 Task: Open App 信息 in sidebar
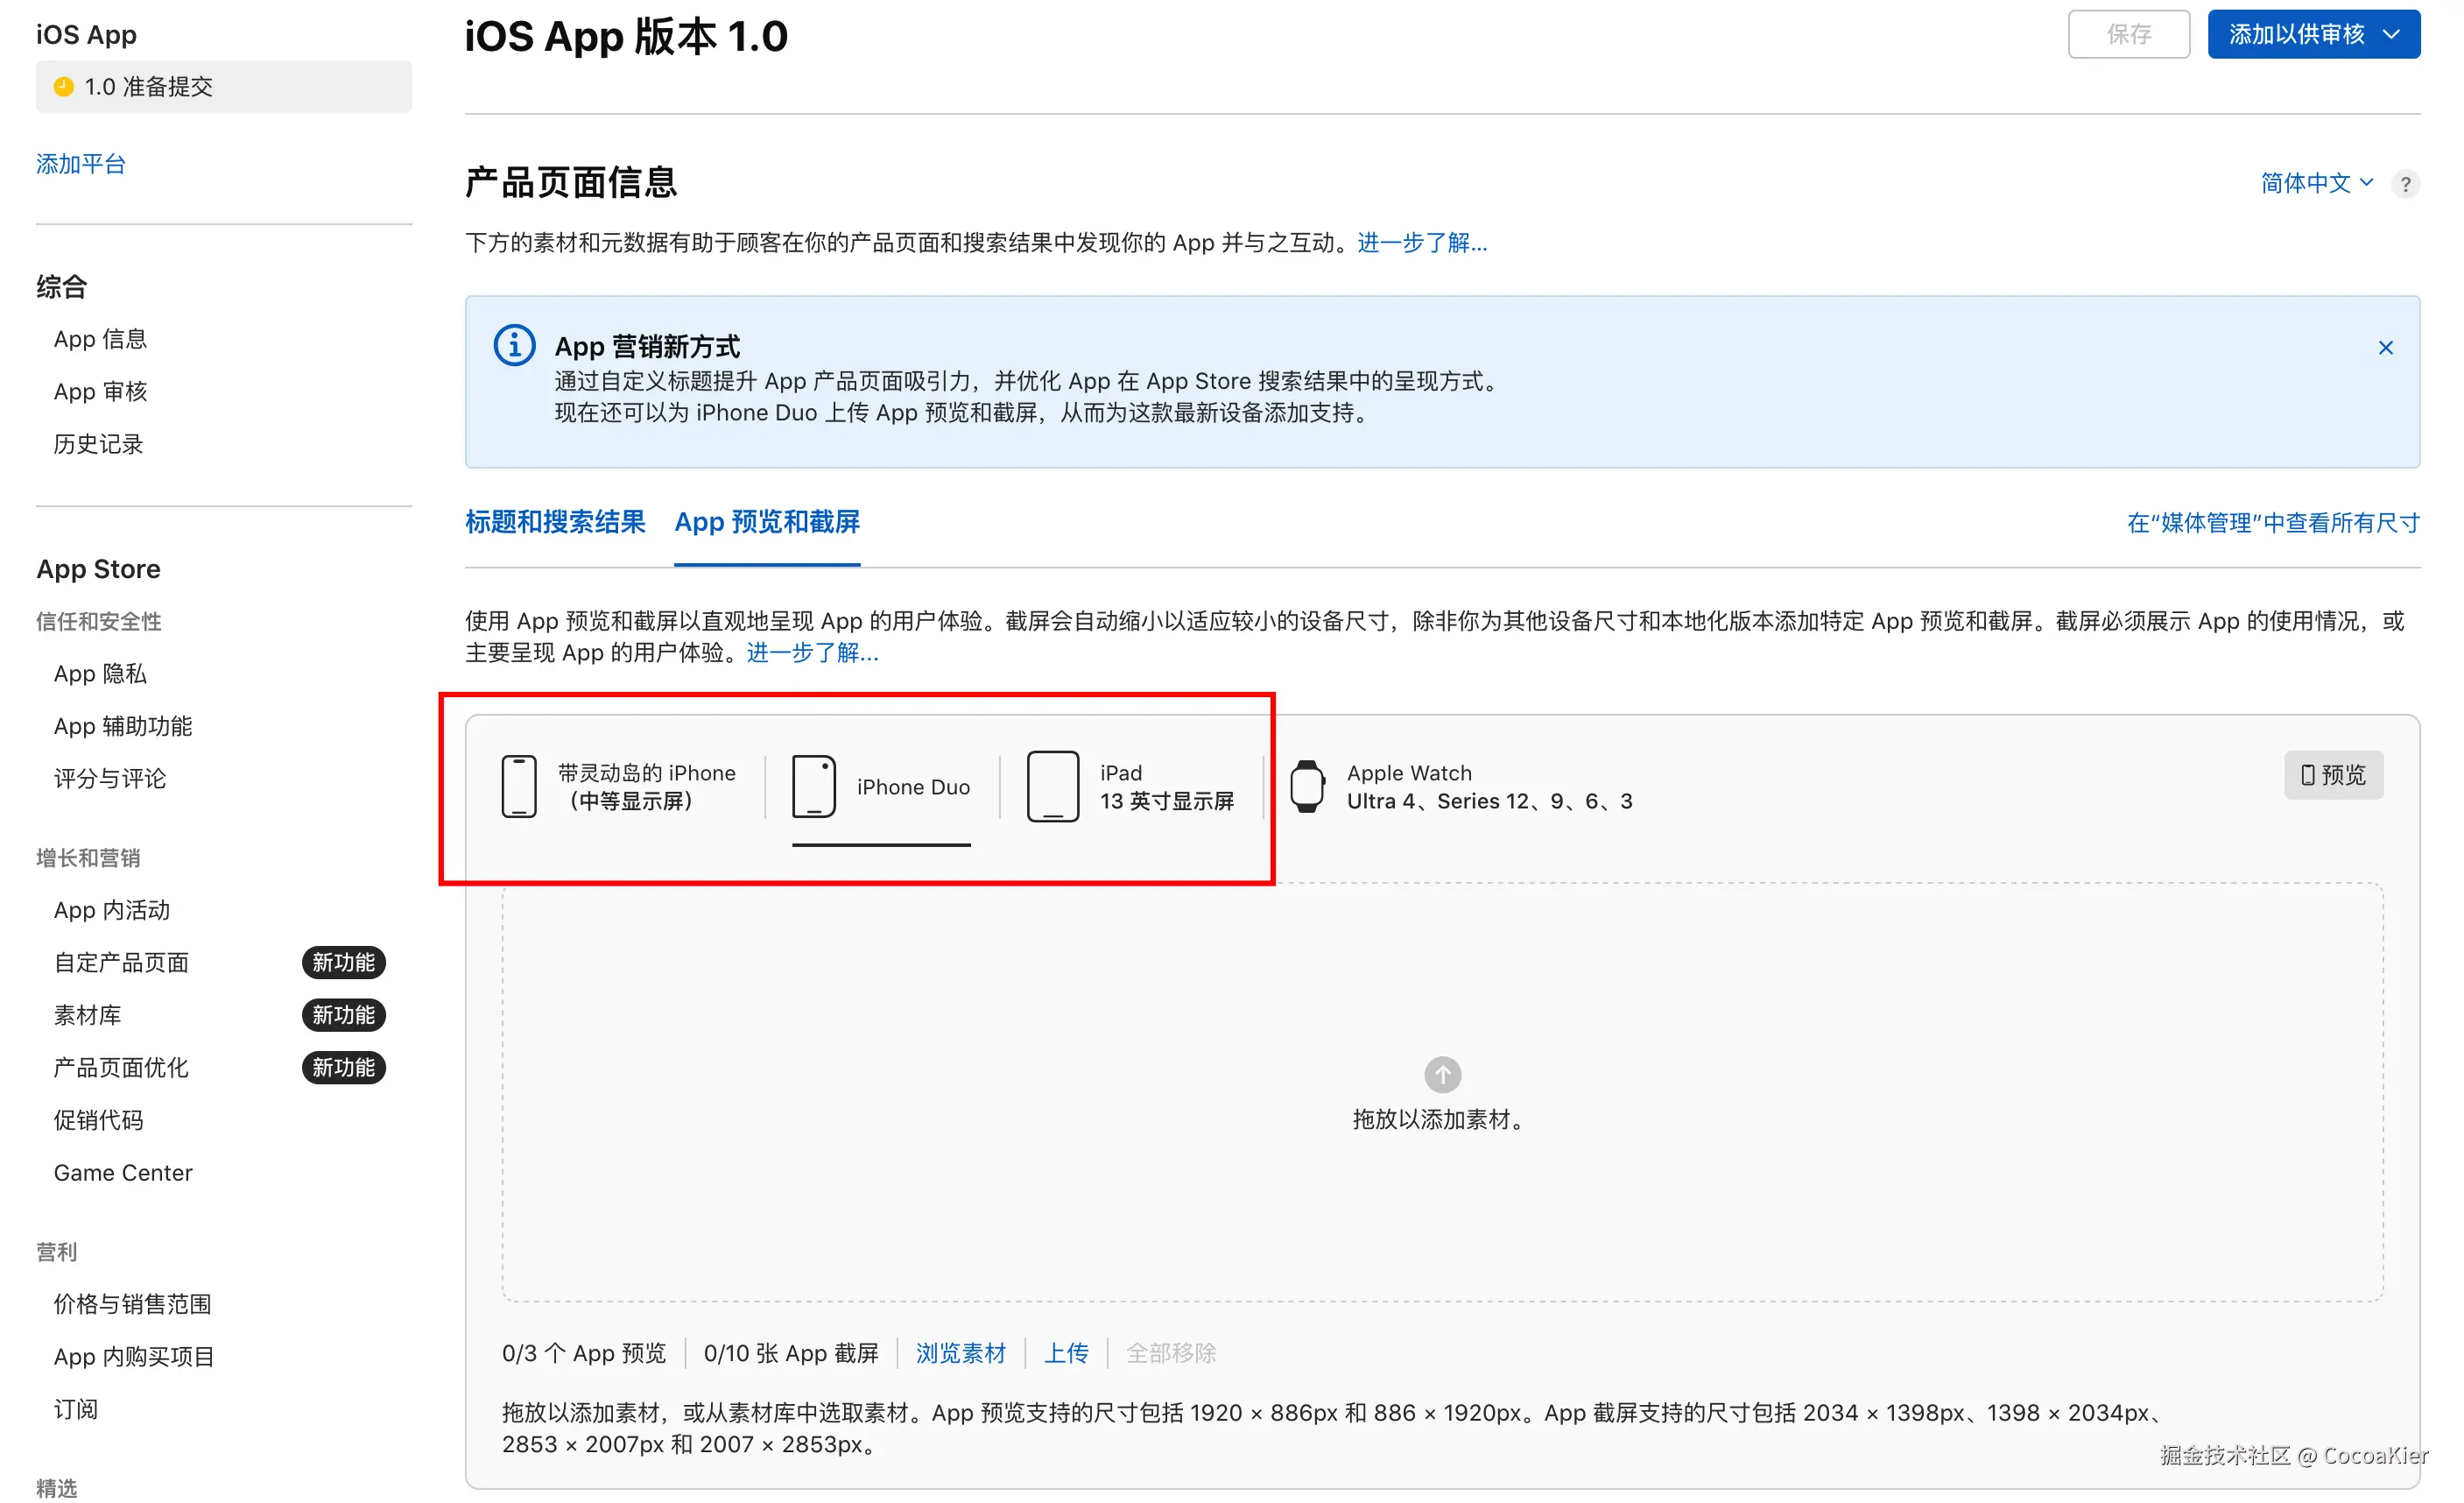point(100,339)
